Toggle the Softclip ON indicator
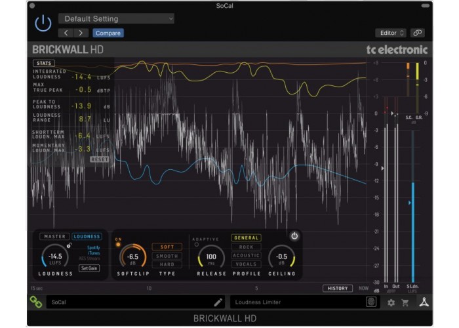459x328 pixels. [x=118, y=244]
